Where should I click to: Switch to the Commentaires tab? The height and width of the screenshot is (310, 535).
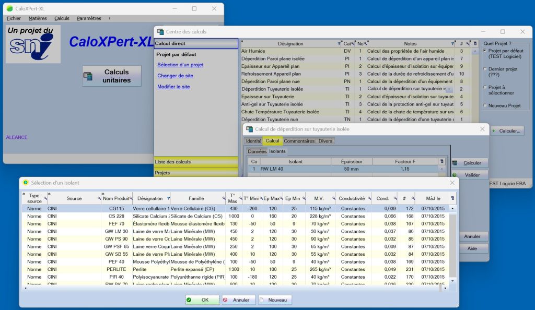pyautogui.click(x=299, y=141)
